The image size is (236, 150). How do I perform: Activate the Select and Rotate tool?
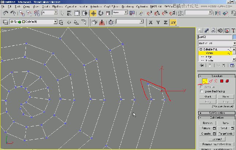[101, 13]
